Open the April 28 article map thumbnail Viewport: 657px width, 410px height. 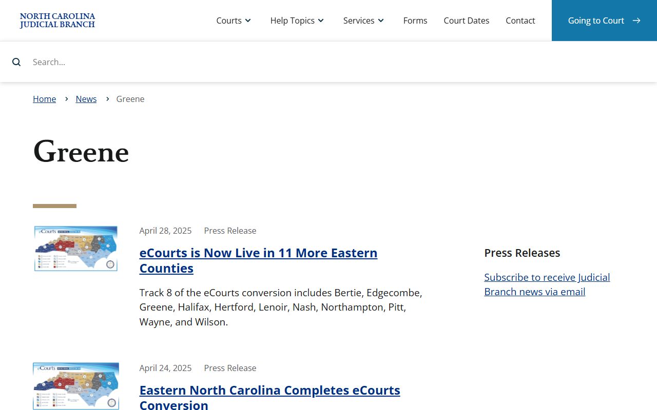click(x=76, y=249)
